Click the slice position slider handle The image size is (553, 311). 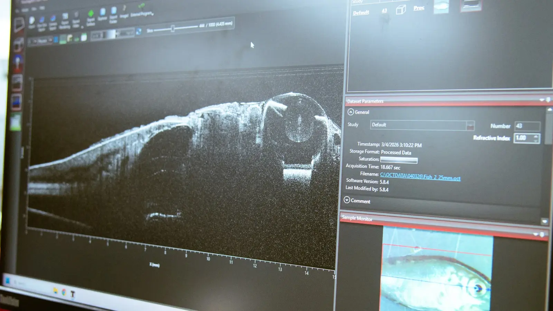[x=172, y=29]
